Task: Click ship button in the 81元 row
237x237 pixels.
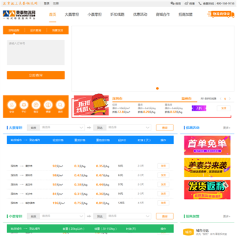Action: (163, 194)
